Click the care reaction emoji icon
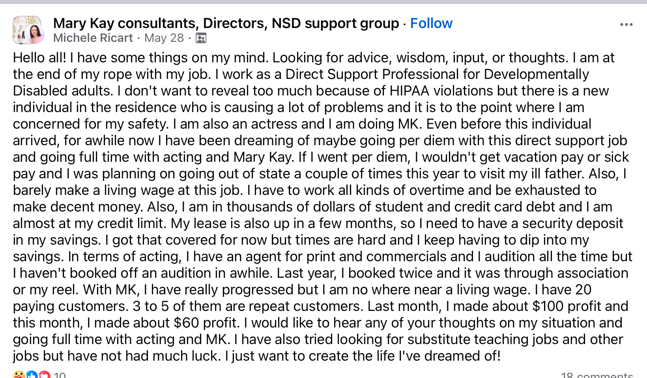The image size is (647, 378). (x=19, y=375)
